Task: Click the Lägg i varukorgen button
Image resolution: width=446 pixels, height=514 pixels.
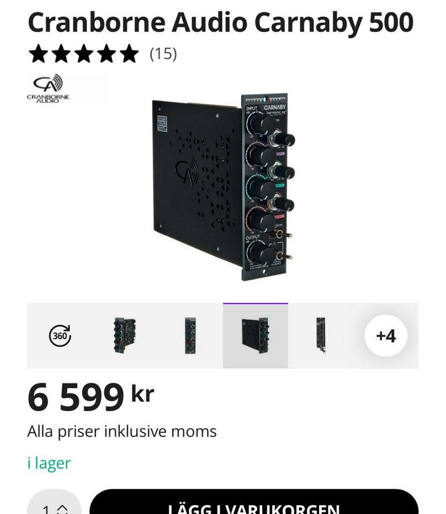Action: tap(254, 506)
